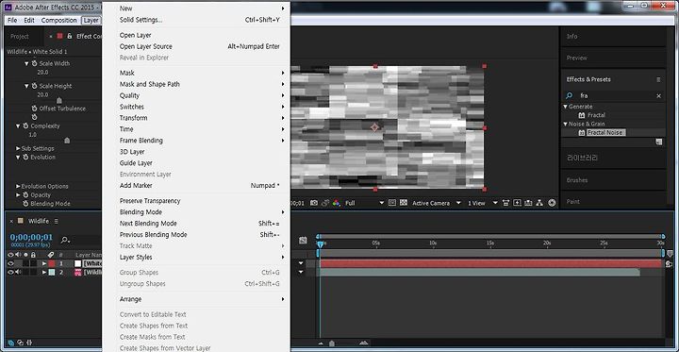Viewport: 679px width, 352px height.
Task: Open the show channel RGB color icon
Action: tap(336, 203)
